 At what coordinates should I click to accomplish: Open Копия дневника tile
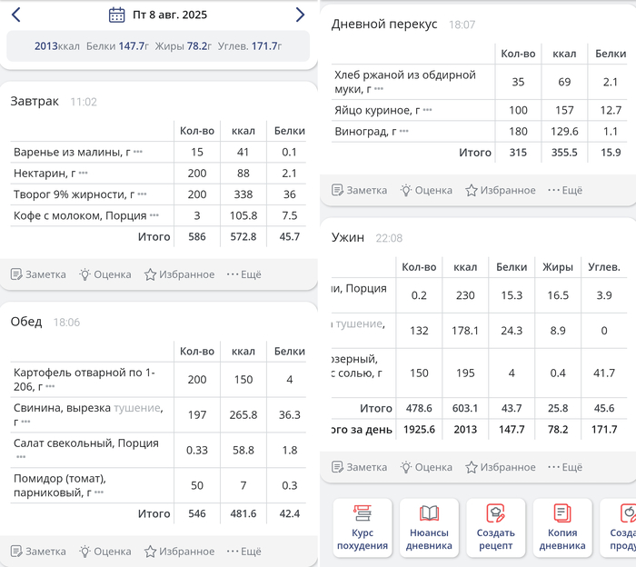pyautogui.click(x=562, y=527)
